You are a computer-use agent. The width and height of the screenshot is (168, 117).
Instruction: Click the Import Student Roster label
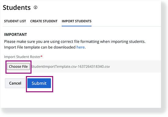22,57
